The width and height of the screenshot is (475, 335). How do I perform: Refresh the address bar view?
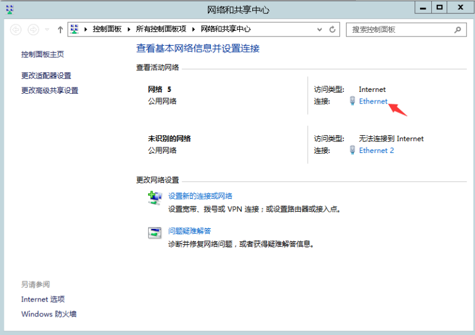click(332, 30)
